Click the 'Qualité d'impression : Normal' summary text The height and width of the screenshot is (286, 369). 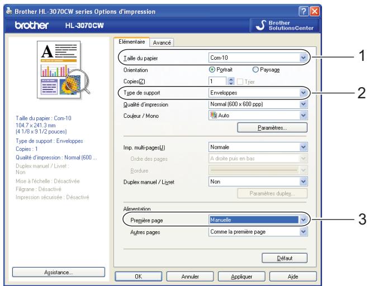[56, 158]
